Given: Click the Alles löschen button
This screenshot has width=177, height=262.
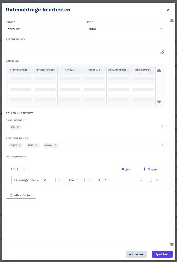Looking at the screenshot, I should [x=21, y=195].
